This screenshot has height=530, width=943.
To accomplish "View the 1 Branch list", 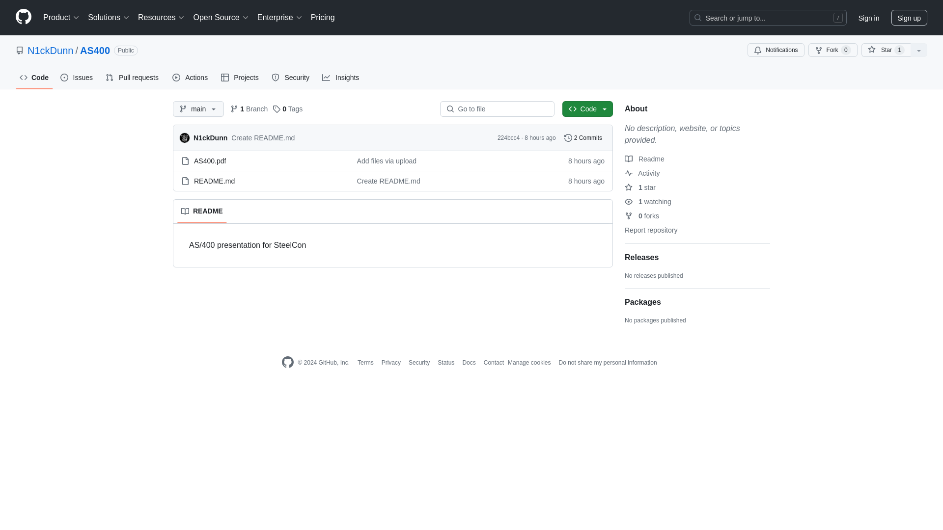I will point(249,109).
